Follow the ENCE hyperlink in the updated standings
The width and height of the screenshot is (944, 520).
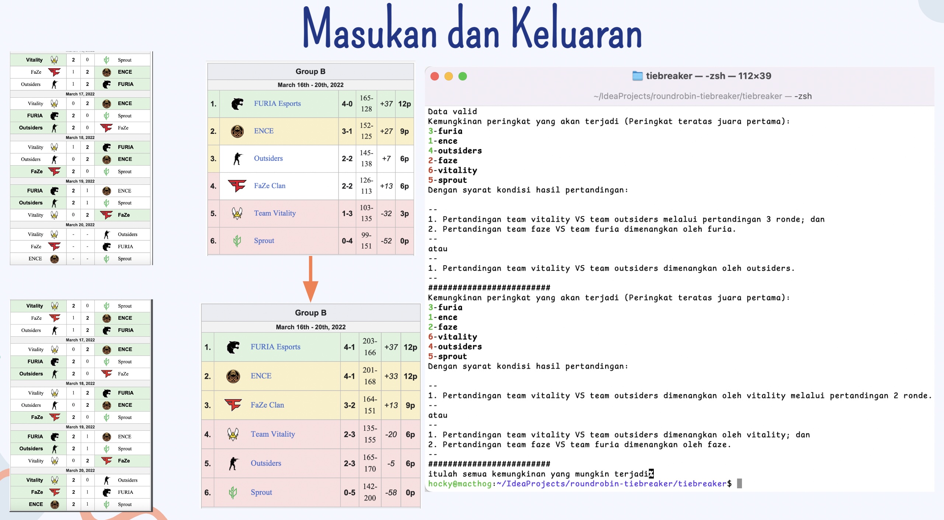(262, 375)
